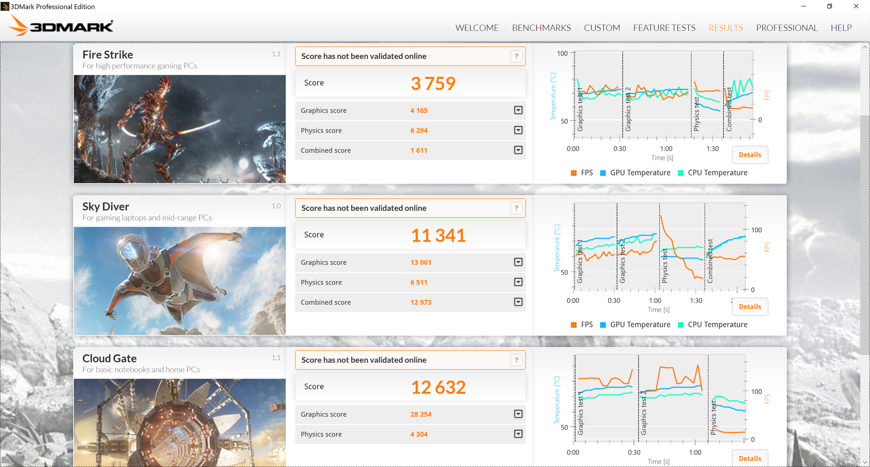Switch to the Custom tab

pos(602,28)
